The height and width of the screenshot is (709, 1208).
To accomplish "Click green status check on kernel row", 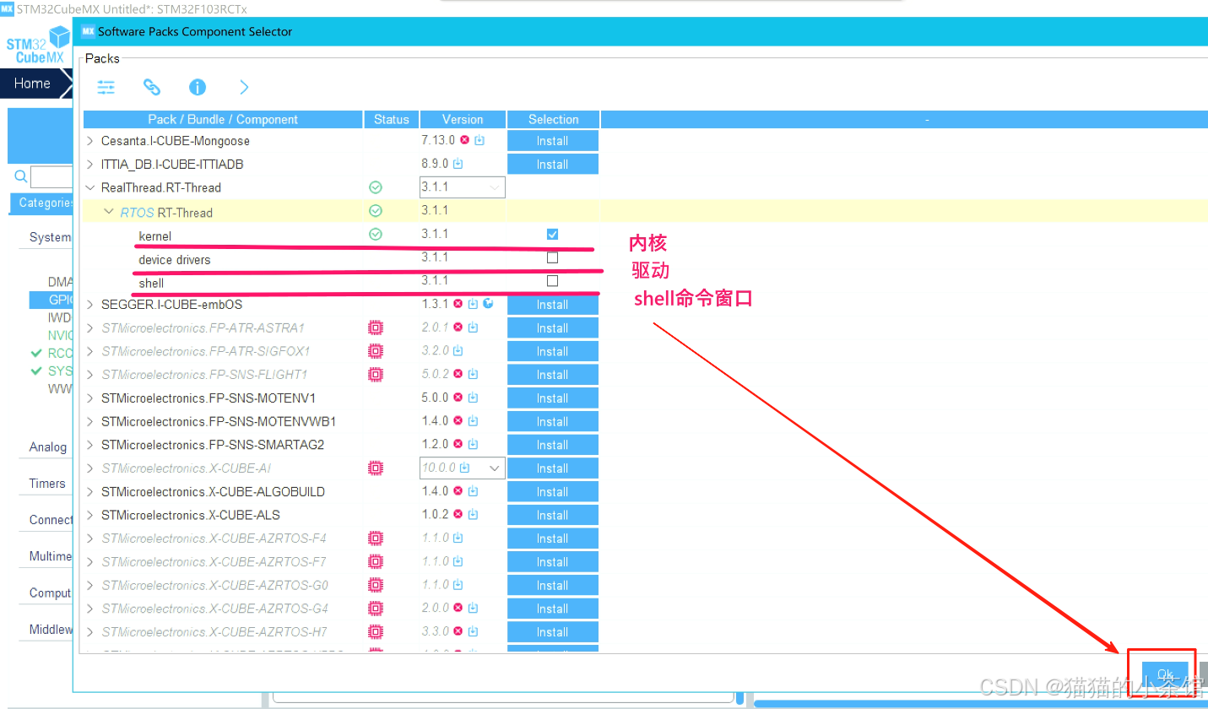I will 376,234.
